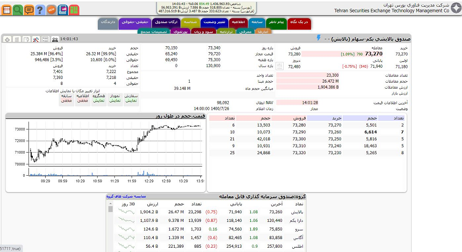Open the orange chat messages icon
462x252 pixels.
click(x=29, y=10)
